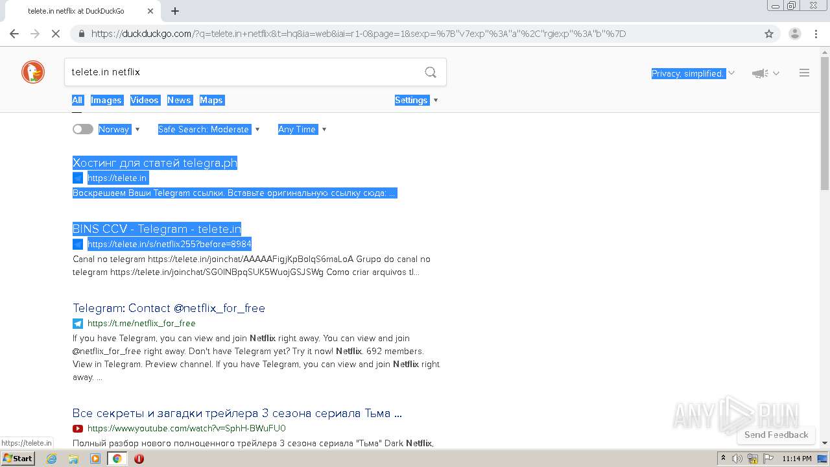Click Telegram favicon beside t.me/netflix_for_free

(78, 324)
